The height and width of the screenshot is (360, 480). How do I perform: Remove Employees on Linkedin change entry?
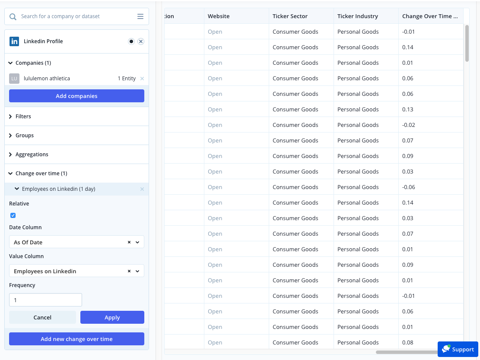pyautogui.click(x=142, y=189)
